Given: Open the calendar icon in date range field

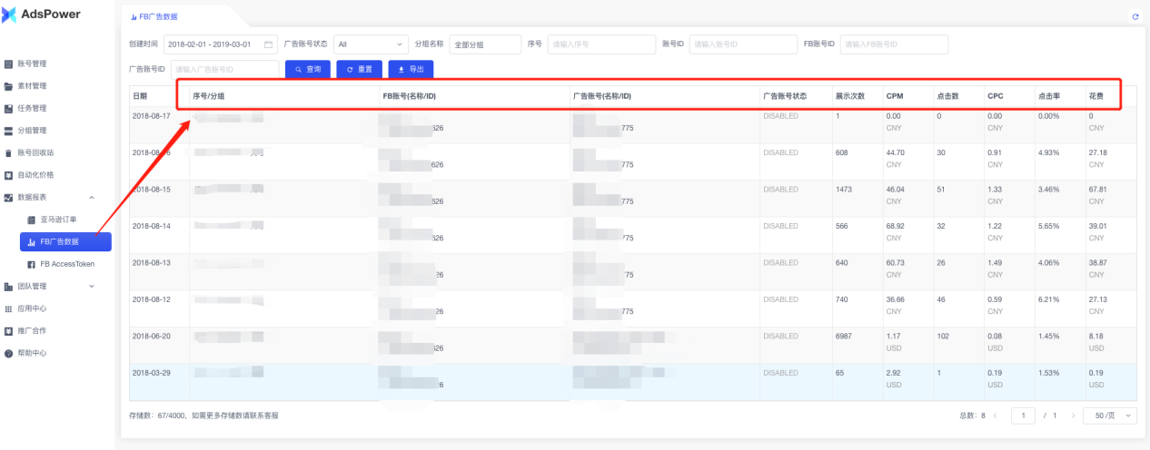Looking at the screenshot, I should click(x=269, y=44).
